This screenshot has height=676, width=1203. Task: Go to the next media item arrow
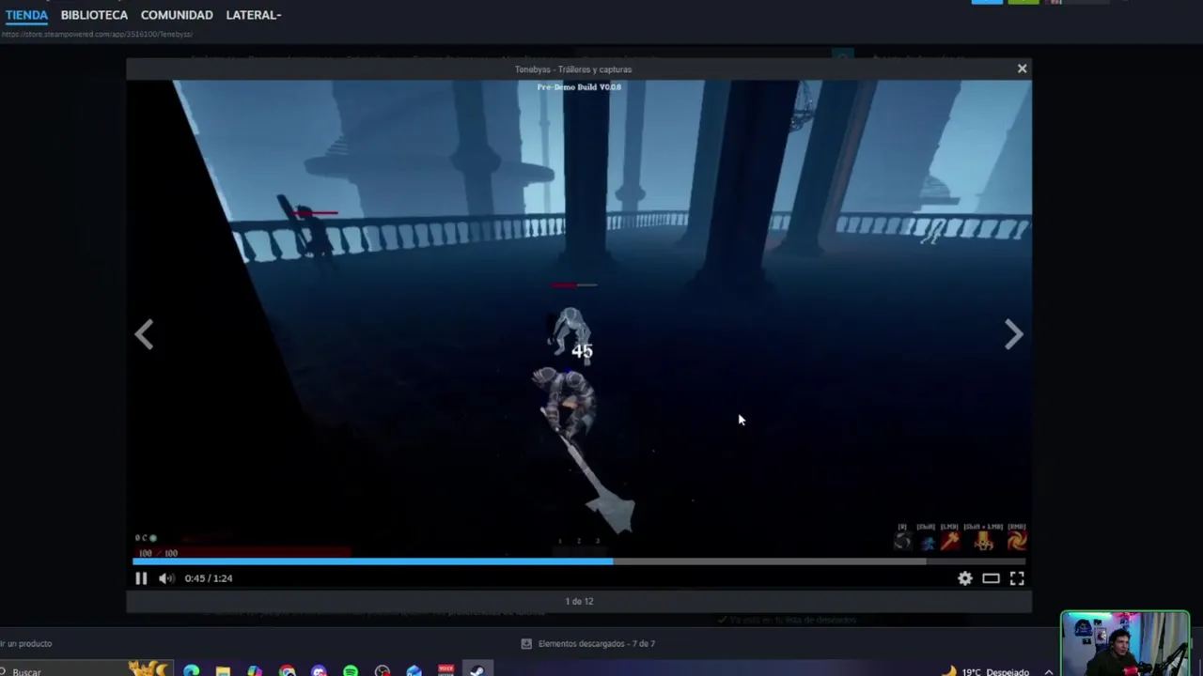pos(1013,334)
